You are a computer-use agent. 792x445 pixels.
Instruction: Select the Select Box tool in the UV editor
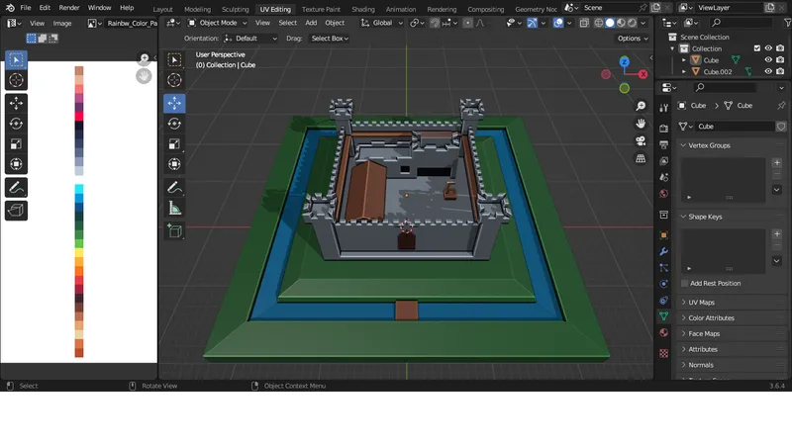point(16,59)
